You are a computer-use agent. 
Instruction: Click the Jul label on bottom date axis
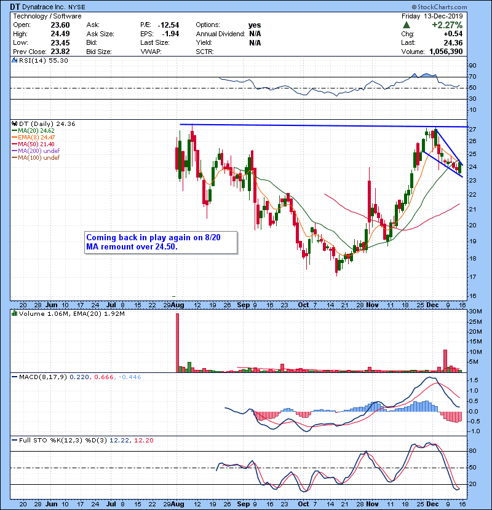111,504
